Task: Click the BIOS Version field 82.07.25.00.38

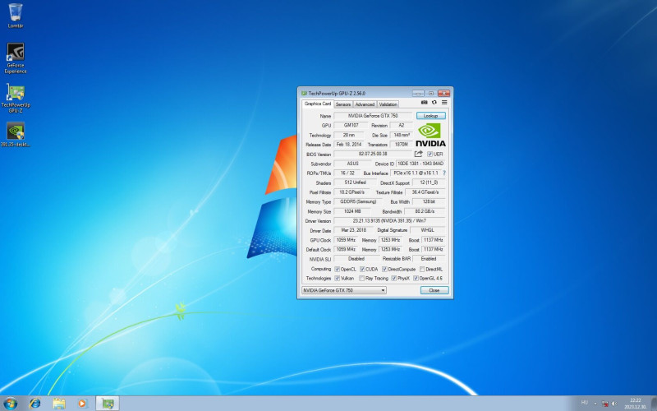Action: (373, 154)
